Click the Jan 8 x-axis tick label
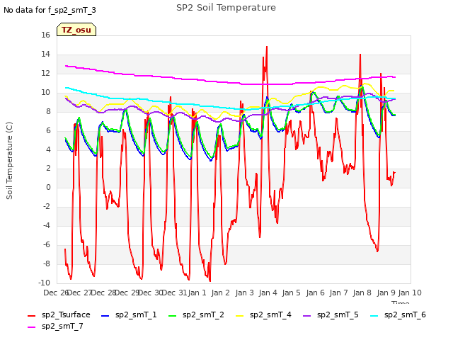 point(362,293)
